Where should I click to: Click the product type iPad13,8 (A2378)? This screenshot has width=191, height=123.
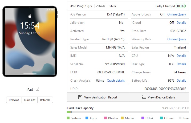pos(113,39)
